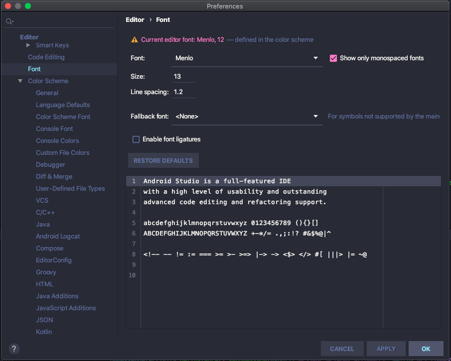
Task: Click preview line 'with a high level of usability'
Action: [235, 192]
